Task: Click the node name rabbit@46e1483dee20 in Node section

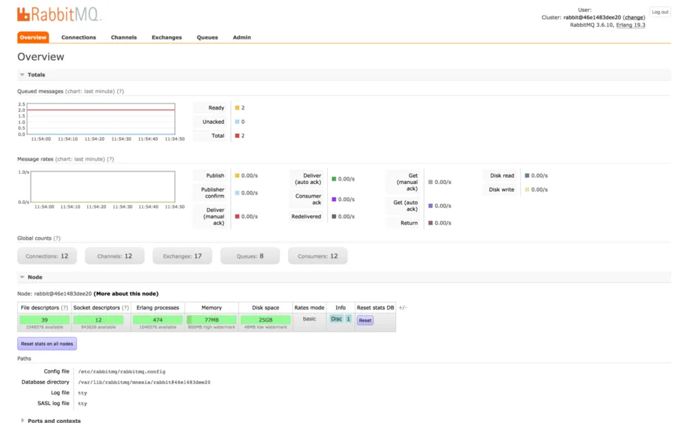Action: (63, 294)
